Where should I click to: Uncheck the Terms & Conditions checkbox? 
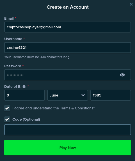[x=7, y=108]
